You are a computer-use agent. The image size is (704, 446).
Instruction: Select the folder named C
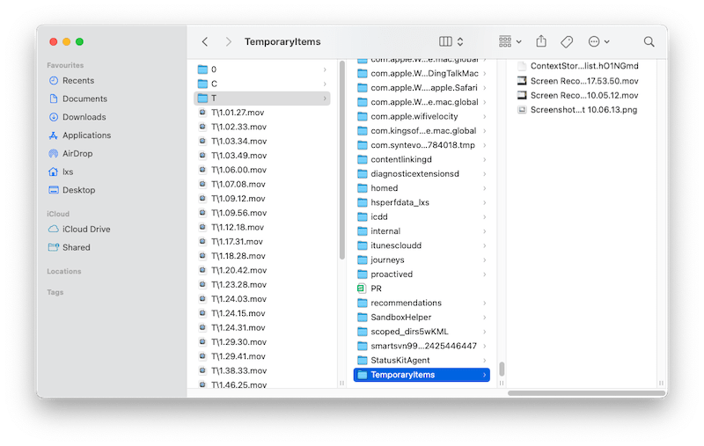[262, 84]
